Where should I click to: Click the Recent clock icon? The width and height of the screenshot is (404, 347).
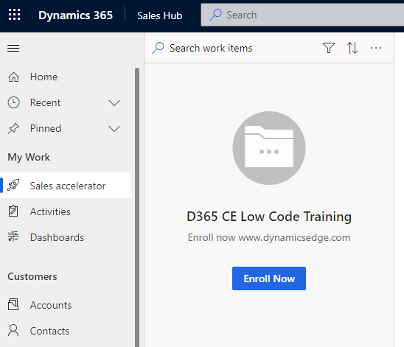14,102
